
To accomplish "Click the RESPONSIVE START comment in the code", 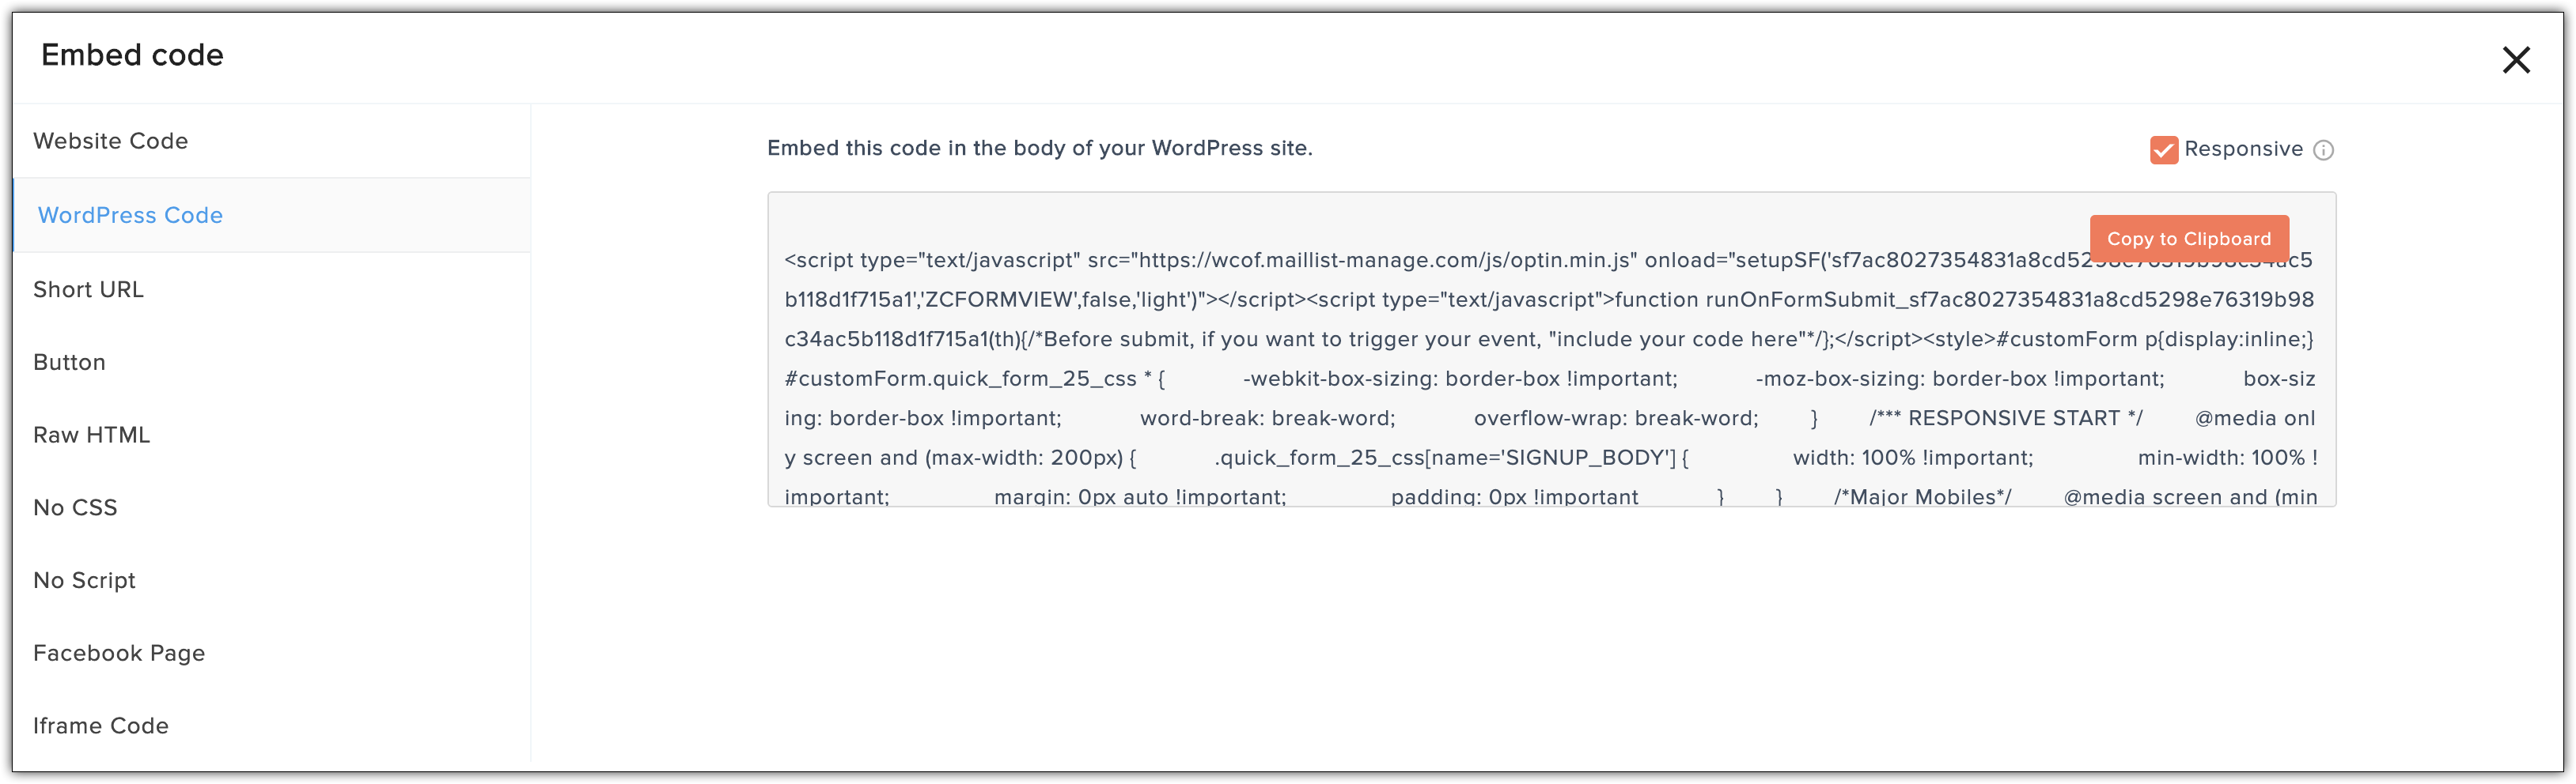I will click(2005, 418).
